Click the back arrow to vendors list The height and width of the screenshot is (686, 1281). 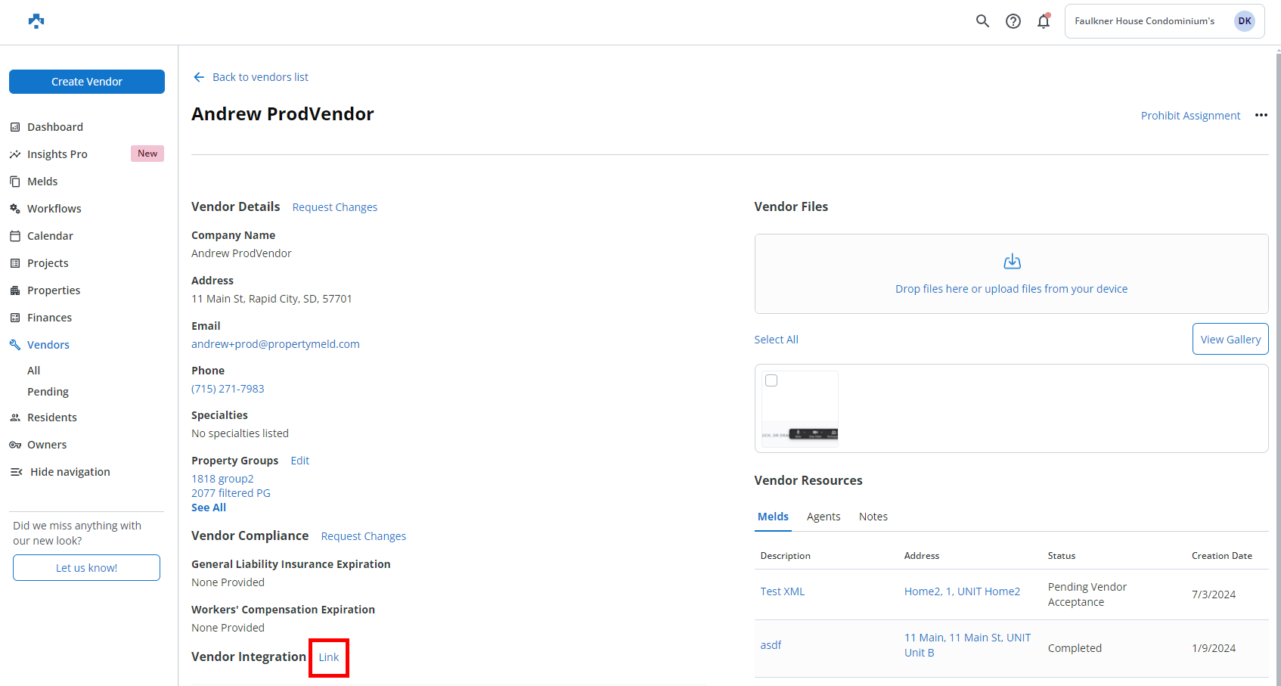[199, 77]
